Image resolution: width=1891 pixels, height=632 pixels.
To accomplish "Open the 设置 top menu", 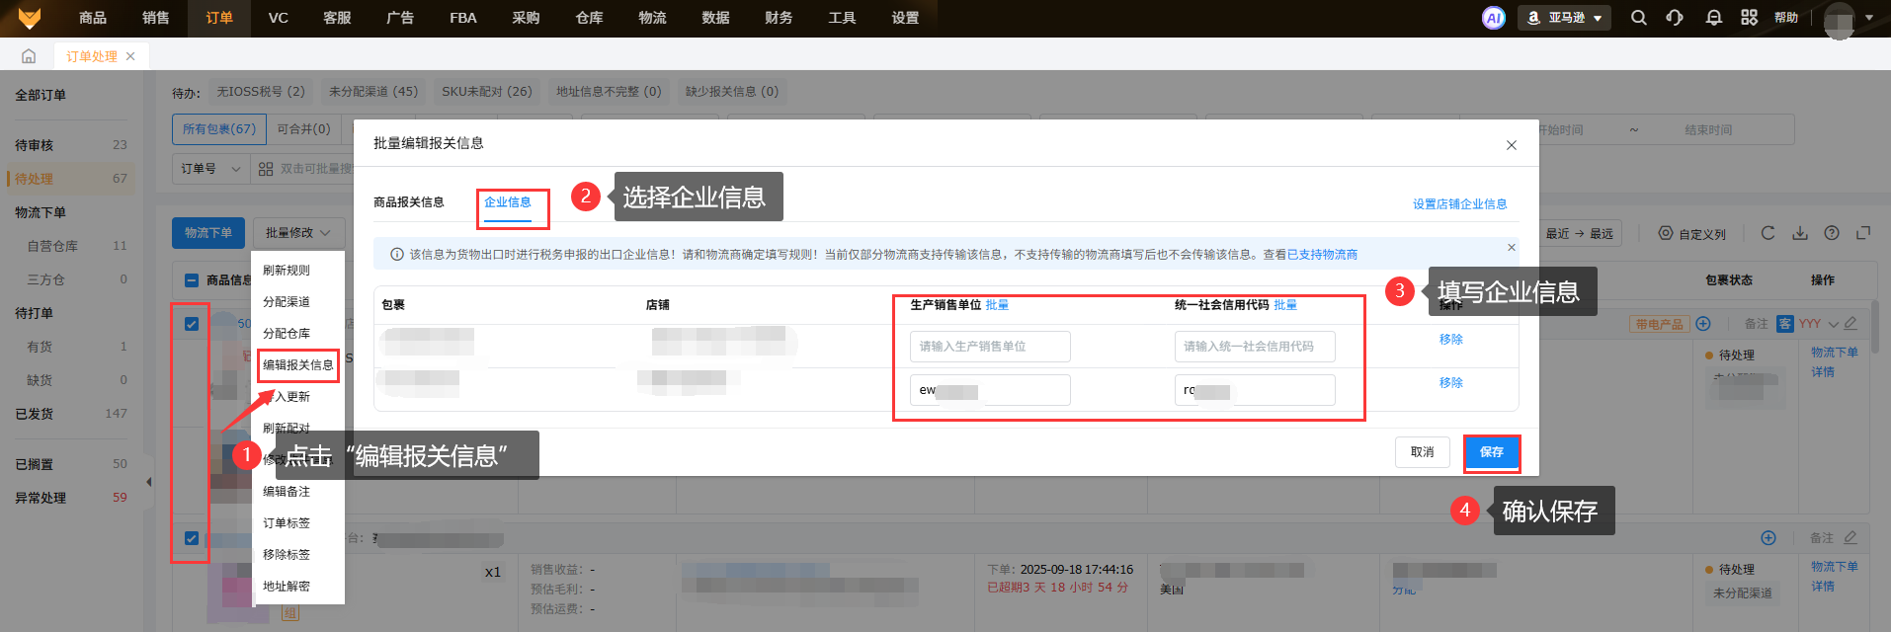I will click(905, 18).
